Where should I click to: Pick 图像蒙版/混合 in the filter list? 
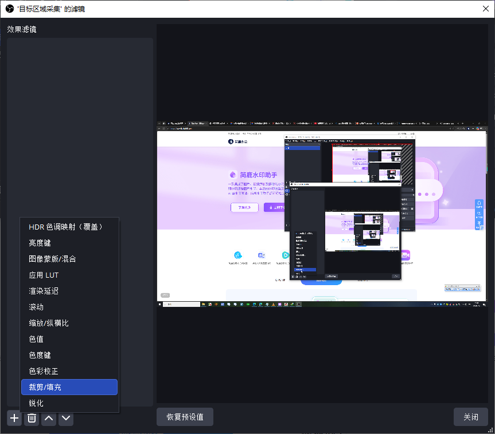tap(69, 259)
